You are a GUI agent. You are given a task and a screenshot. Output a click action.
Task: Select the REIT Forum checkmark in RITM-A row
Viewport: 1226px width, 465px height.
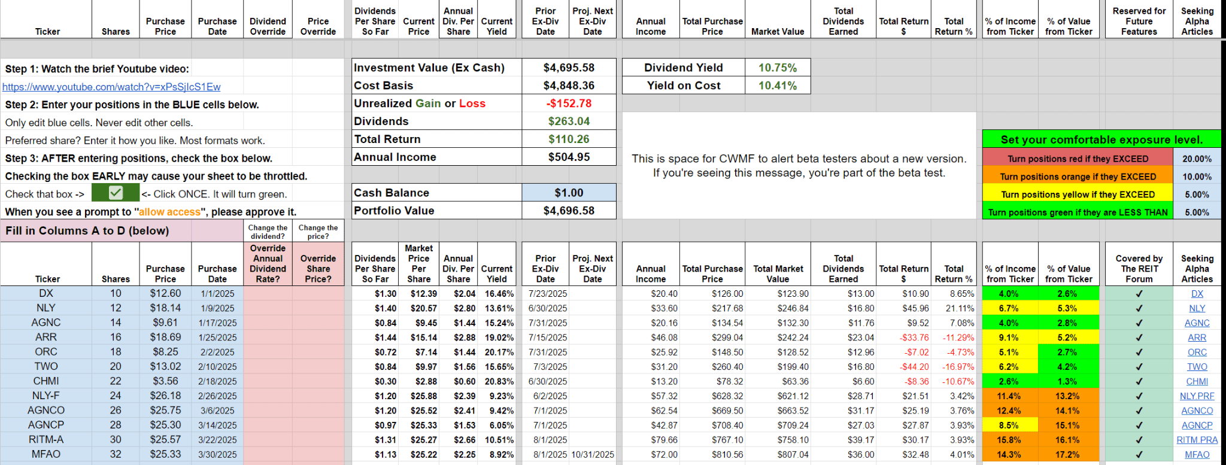[x=1139, y=440]
